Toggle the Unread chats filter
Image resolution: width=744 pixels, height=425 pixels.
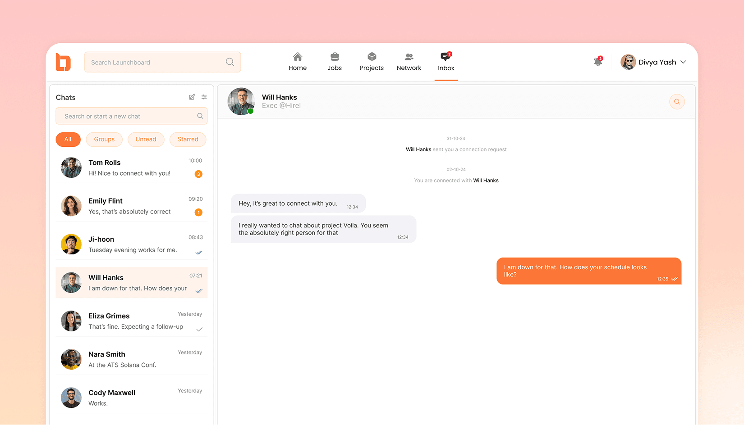[146, 140]
